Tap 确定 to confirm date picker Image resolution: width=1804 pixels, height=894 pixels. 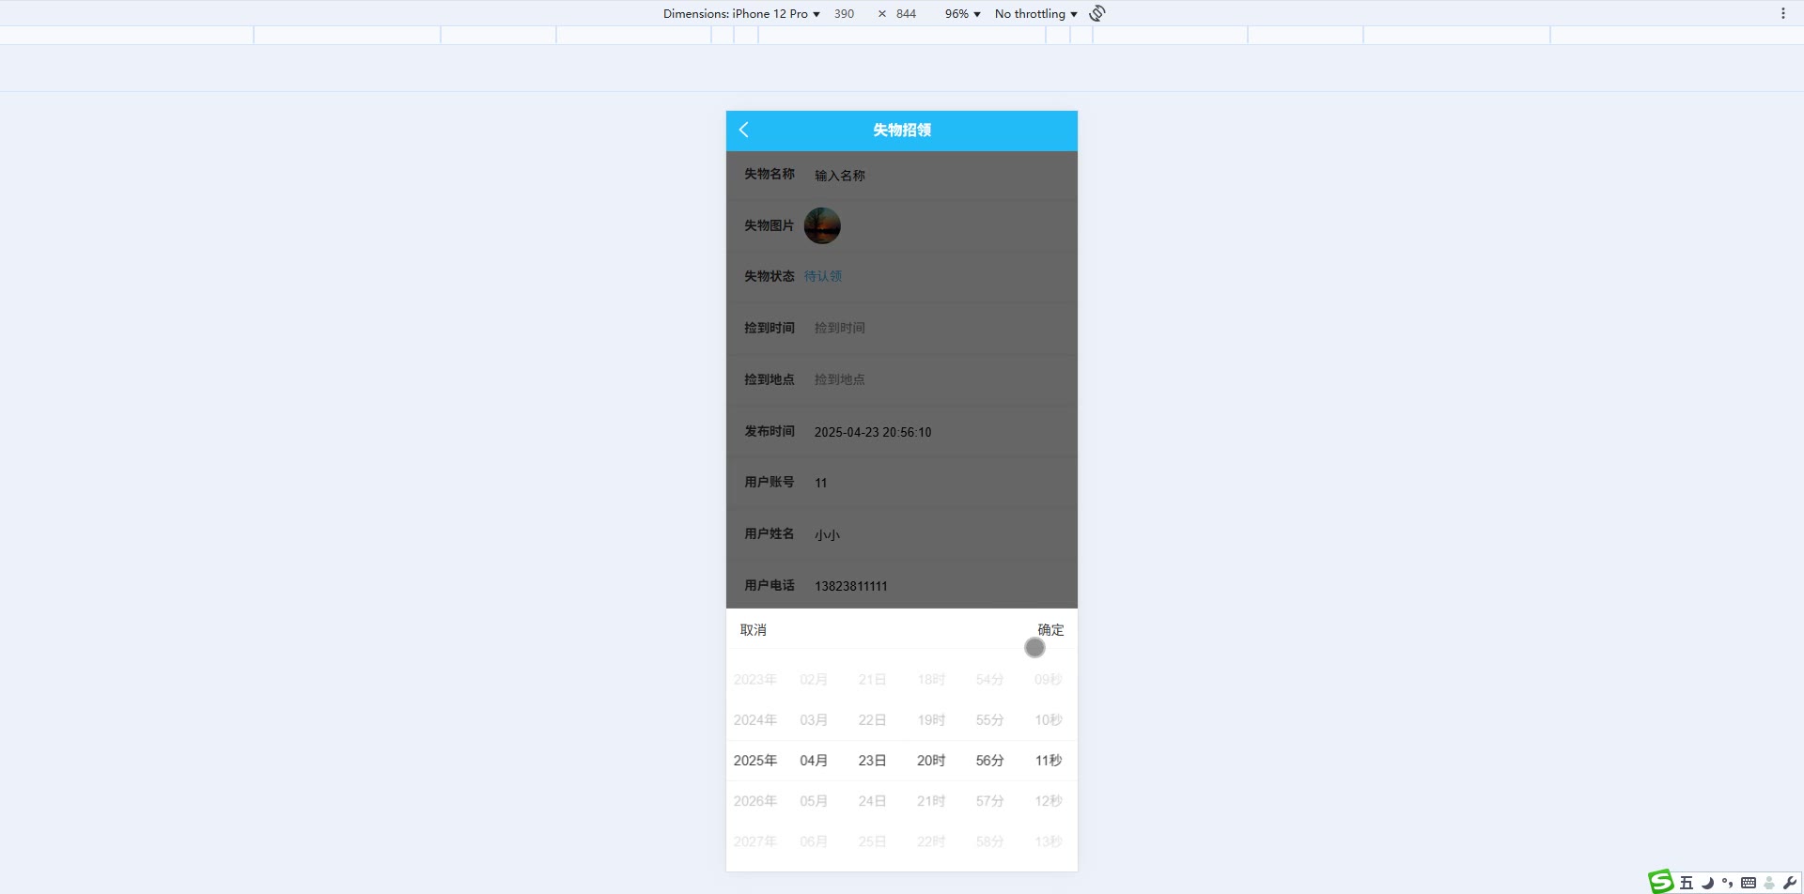(1050, 630)
